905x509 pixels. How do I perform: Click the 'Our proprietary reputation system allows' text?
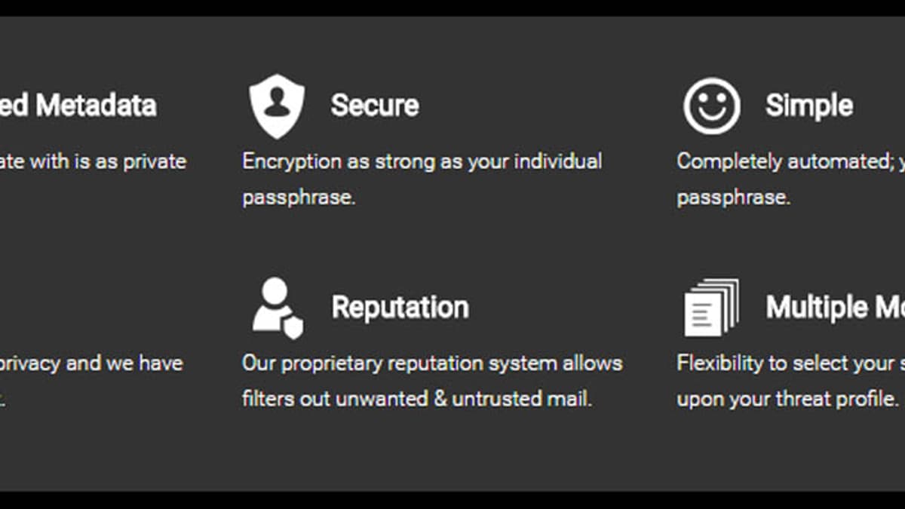click(432, 363)
